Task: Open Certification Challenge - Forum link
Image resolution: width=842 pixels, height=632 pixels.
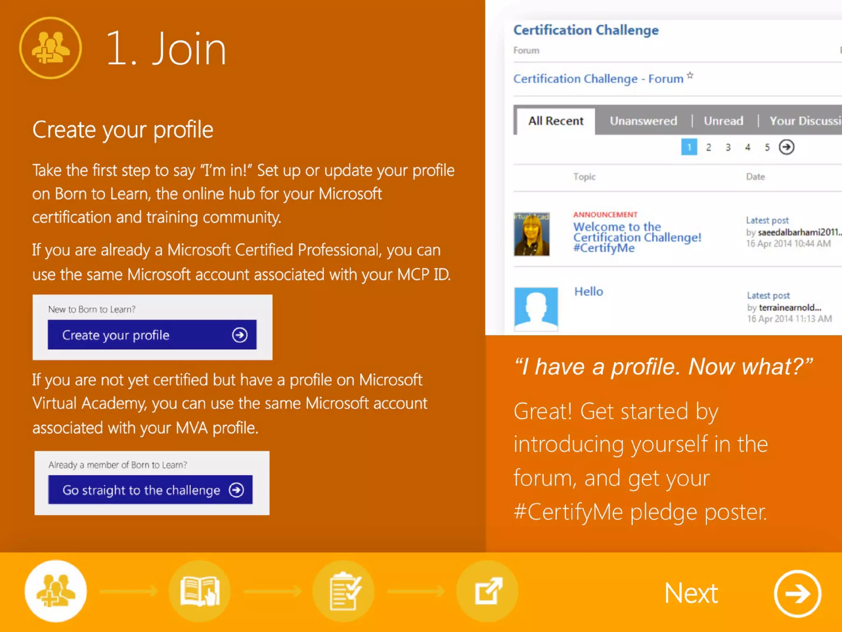Action: [598, 79]
